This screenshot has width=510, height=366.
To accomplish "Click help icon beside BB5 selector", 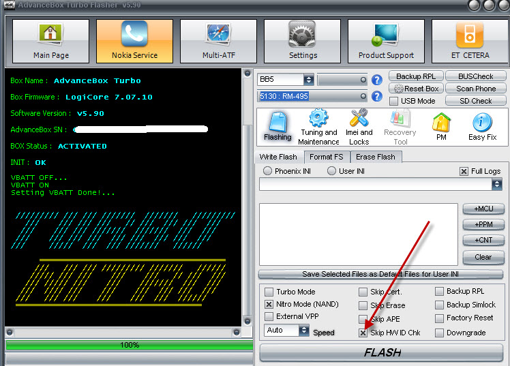I will pos(377,80).
